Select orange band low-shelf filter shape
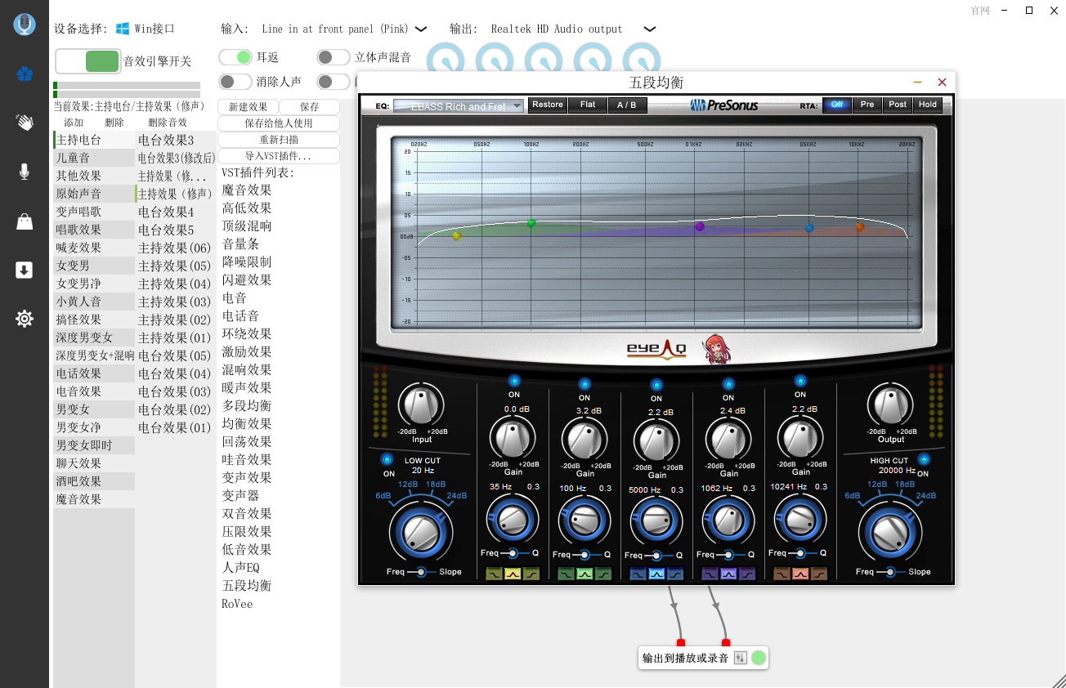Screen dimensions: 1066x688 [782, 574]
